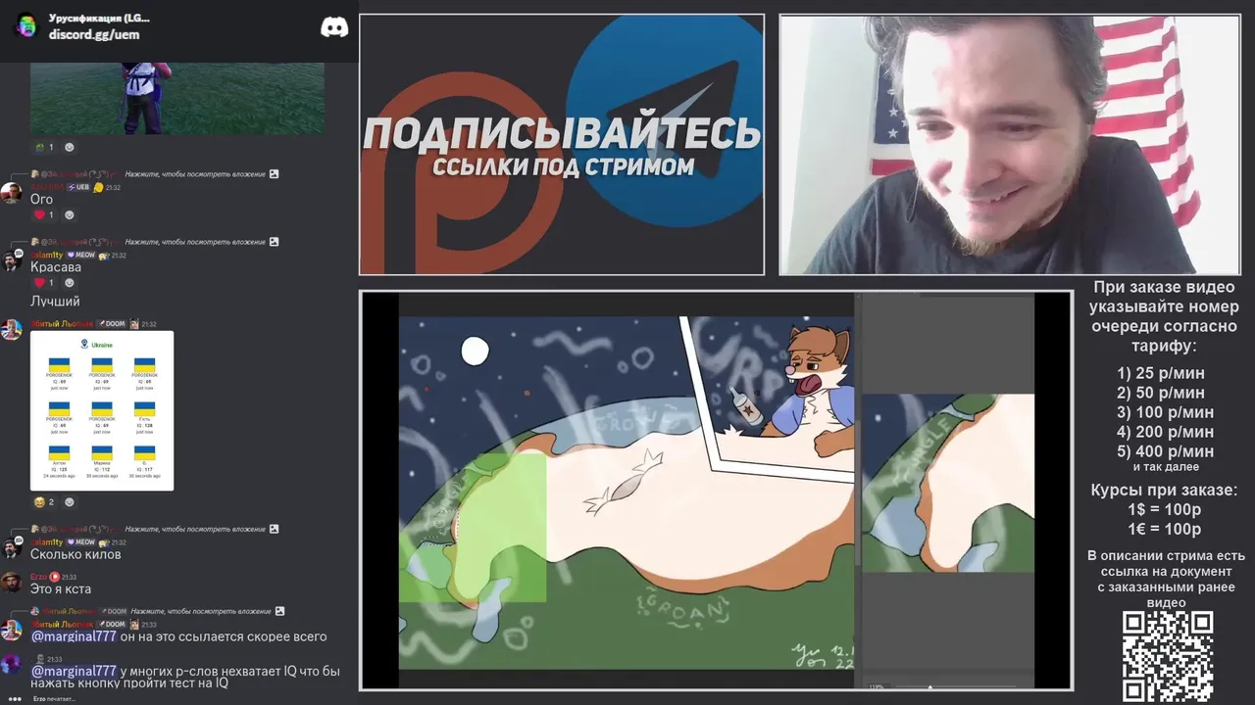Click the Это я кста message text
Screen dimensions: 1255x705
coord(61,589)
